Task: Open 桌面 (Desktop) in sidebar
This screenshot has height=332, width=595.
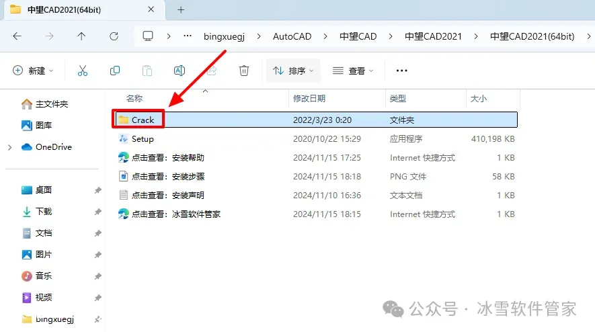Action: 37,190
